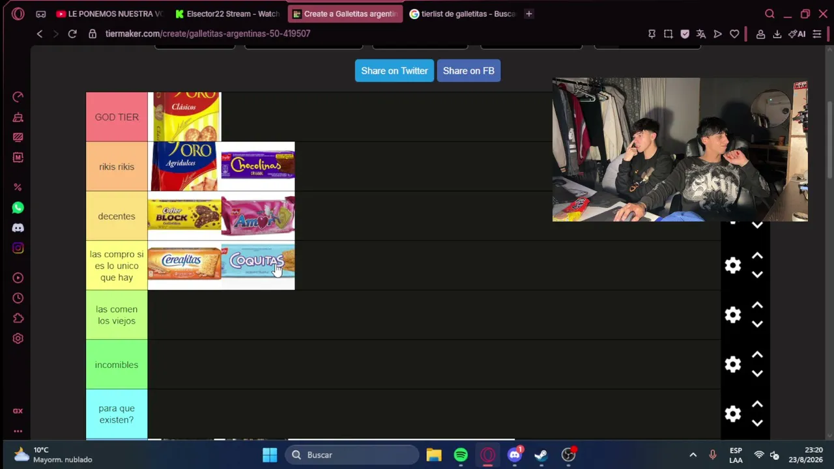Open History clock icon in sidebar
Viewport: 834px width, 469px height.
[x=18, y=298]
